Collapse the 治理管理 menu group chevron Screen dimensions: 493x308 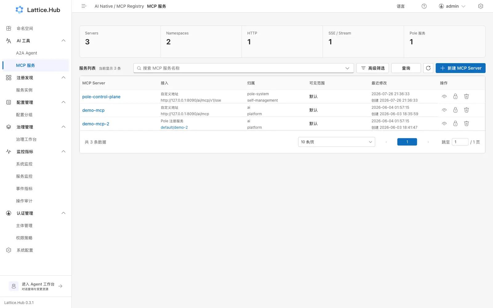pos(63,127)
